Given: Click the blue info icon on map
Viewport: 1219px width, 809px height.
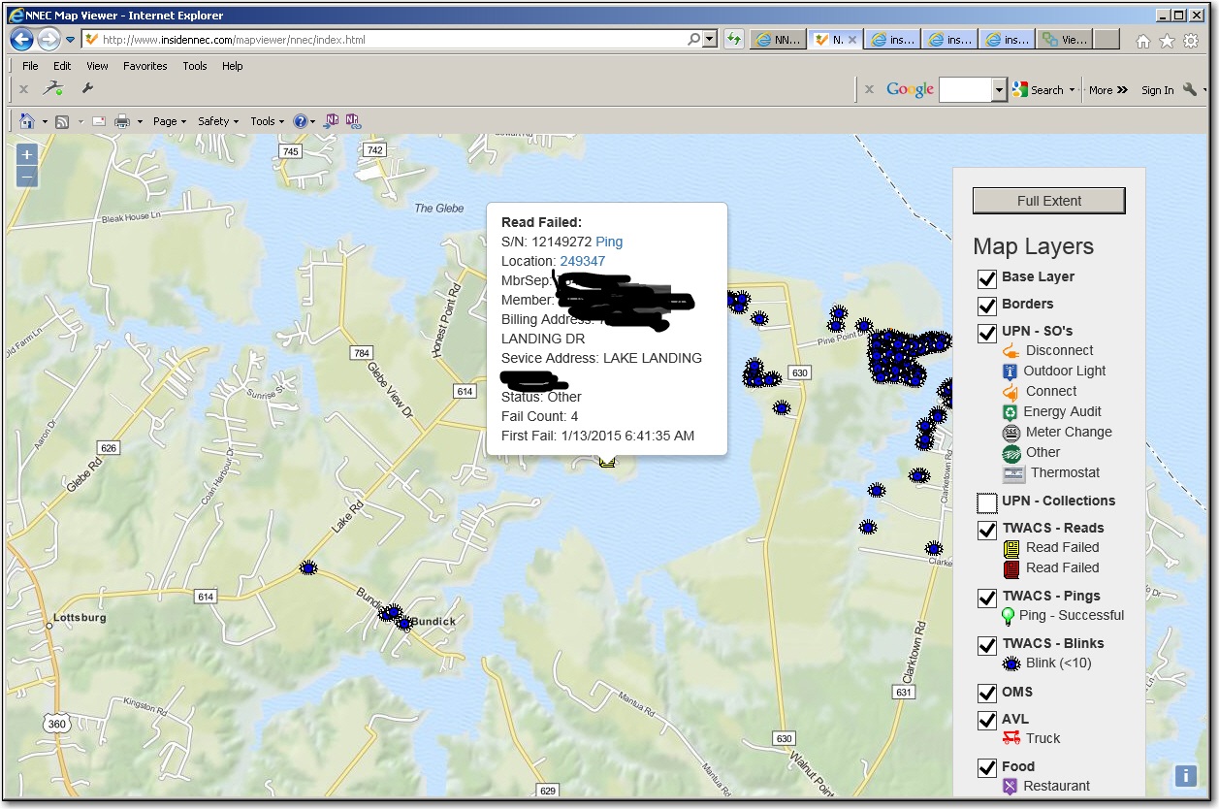Looking at the screenshot, I should point(1185,776).
